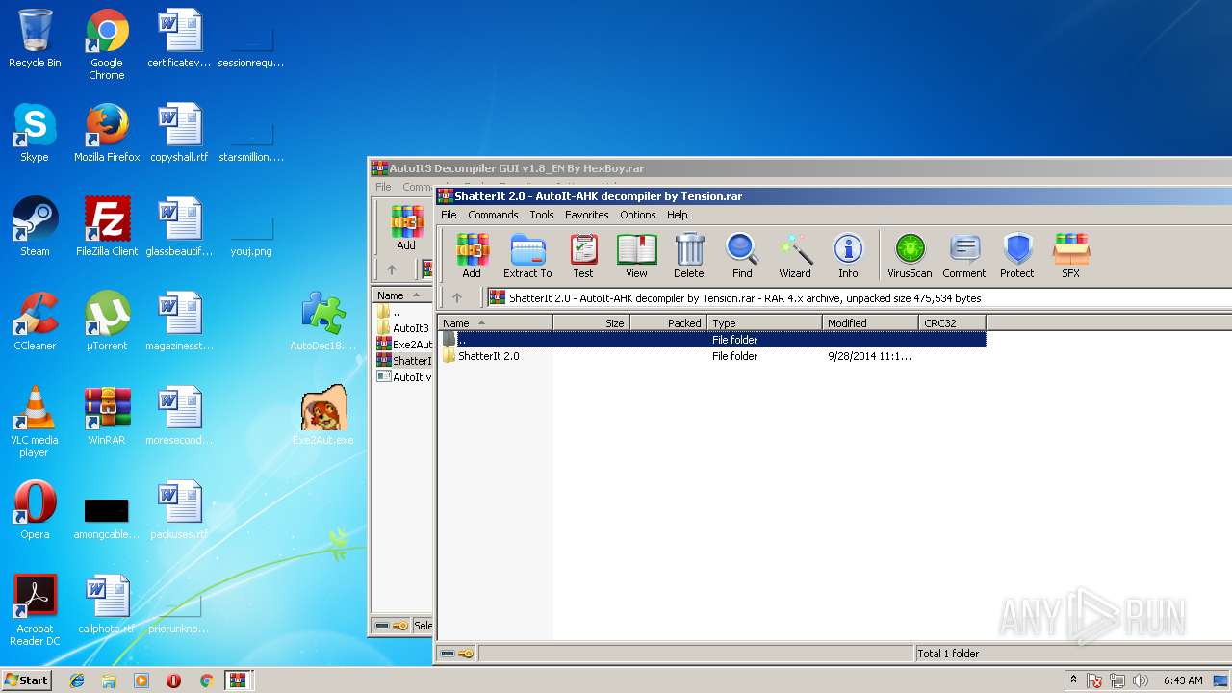Image resolution: width=1232 pixels, height=693 pixels.
Task: Select the WinRAR desktop icon
Action: click(107, 416)
